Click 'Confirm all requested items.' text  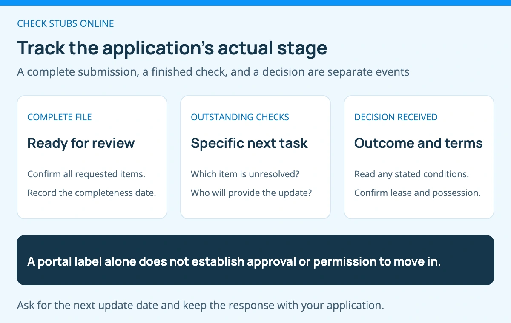(x=87, y=174)
